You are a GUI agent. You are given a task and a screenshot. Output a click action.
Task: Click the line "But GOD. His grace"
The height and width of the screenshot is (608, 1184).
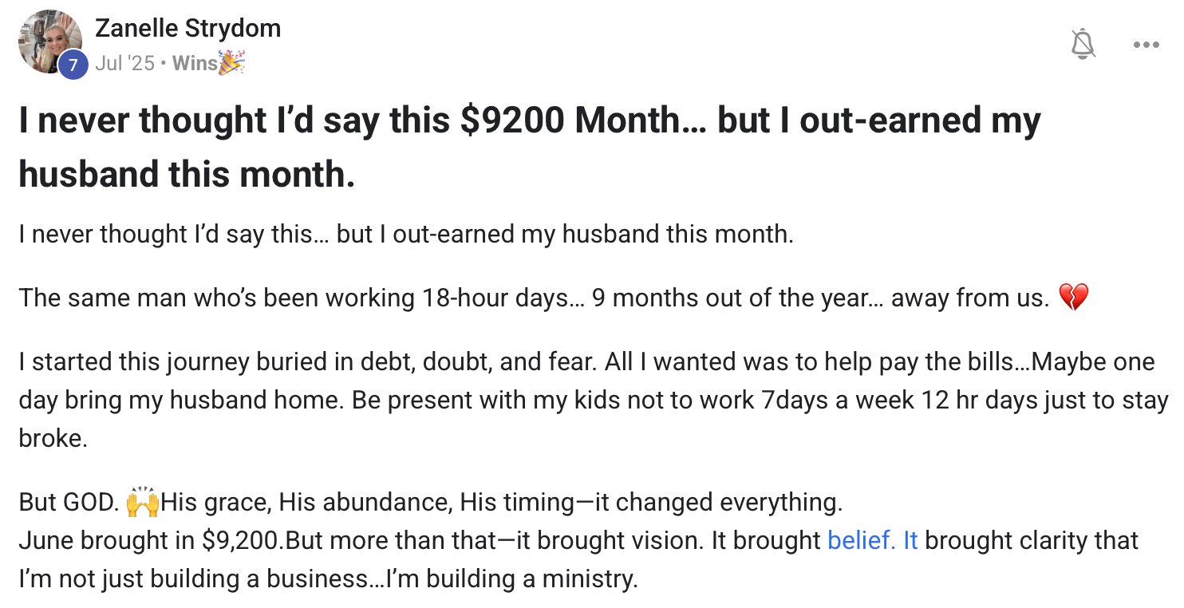[x=429, y=503]
